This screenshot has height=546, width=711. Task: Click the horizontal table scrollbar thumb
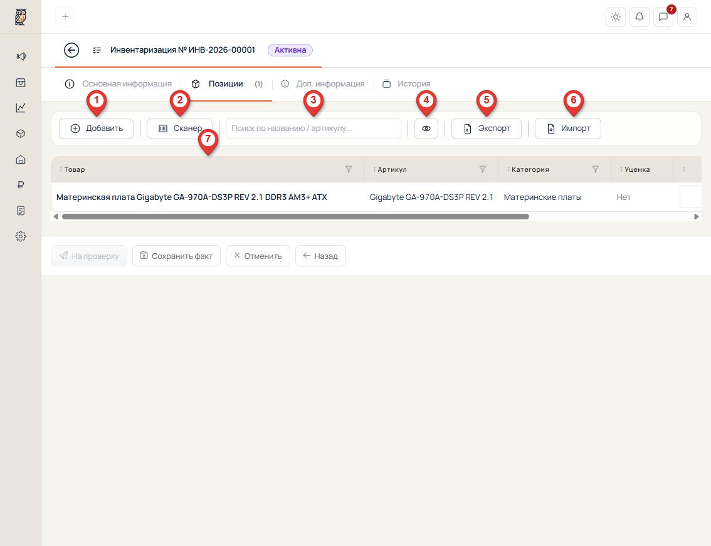(296, 217)
